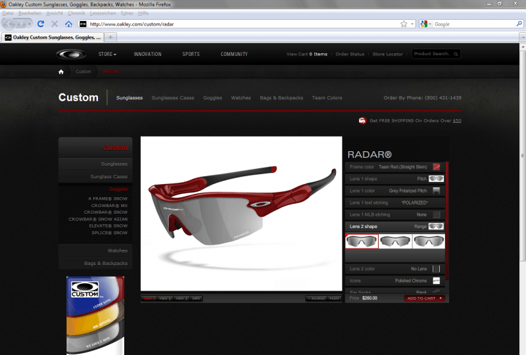The image size is (526, 355).
Task: Open the bookmark star dropdown arrow
Action: pyautogui.click(x=412, y=24)
